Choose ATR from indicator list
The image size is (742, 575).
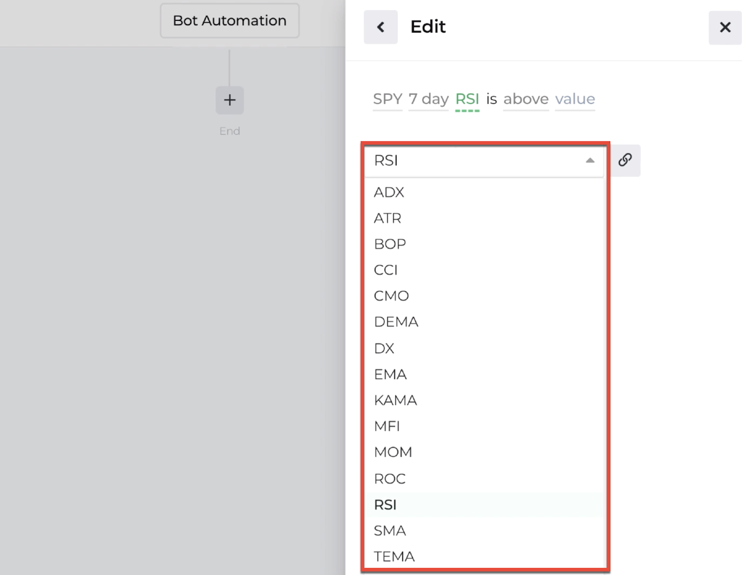click(485, 218)
